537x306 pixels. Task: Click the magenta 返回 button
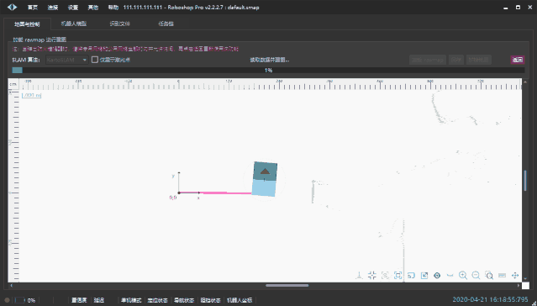(x=517, y=60)
